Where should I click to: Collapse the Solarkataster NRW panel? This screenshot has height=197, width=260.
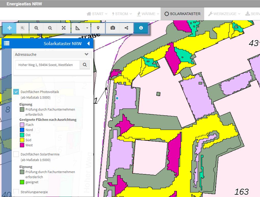point(88,44)
